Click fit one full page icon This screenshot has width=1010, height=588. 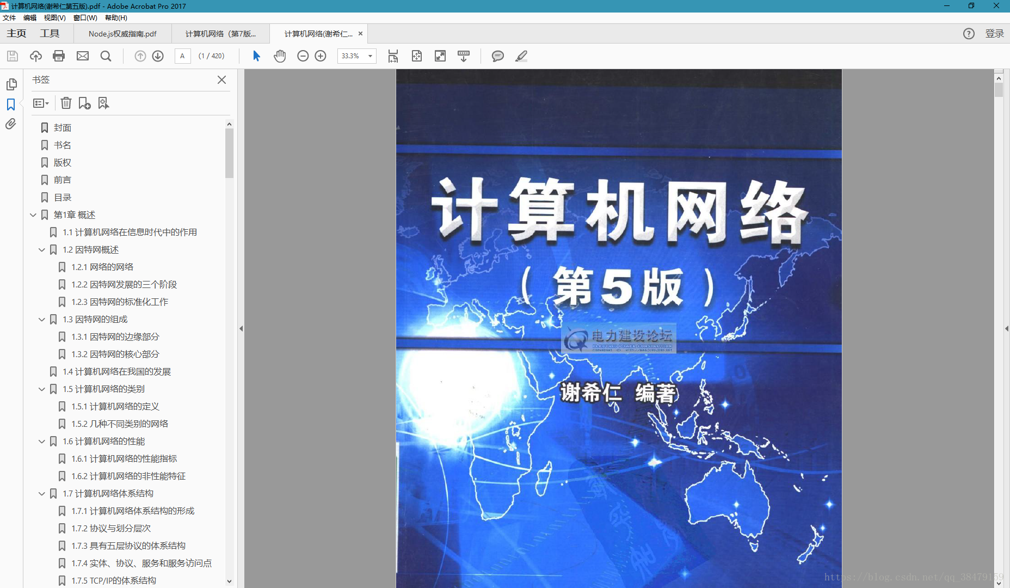point(417,56)
